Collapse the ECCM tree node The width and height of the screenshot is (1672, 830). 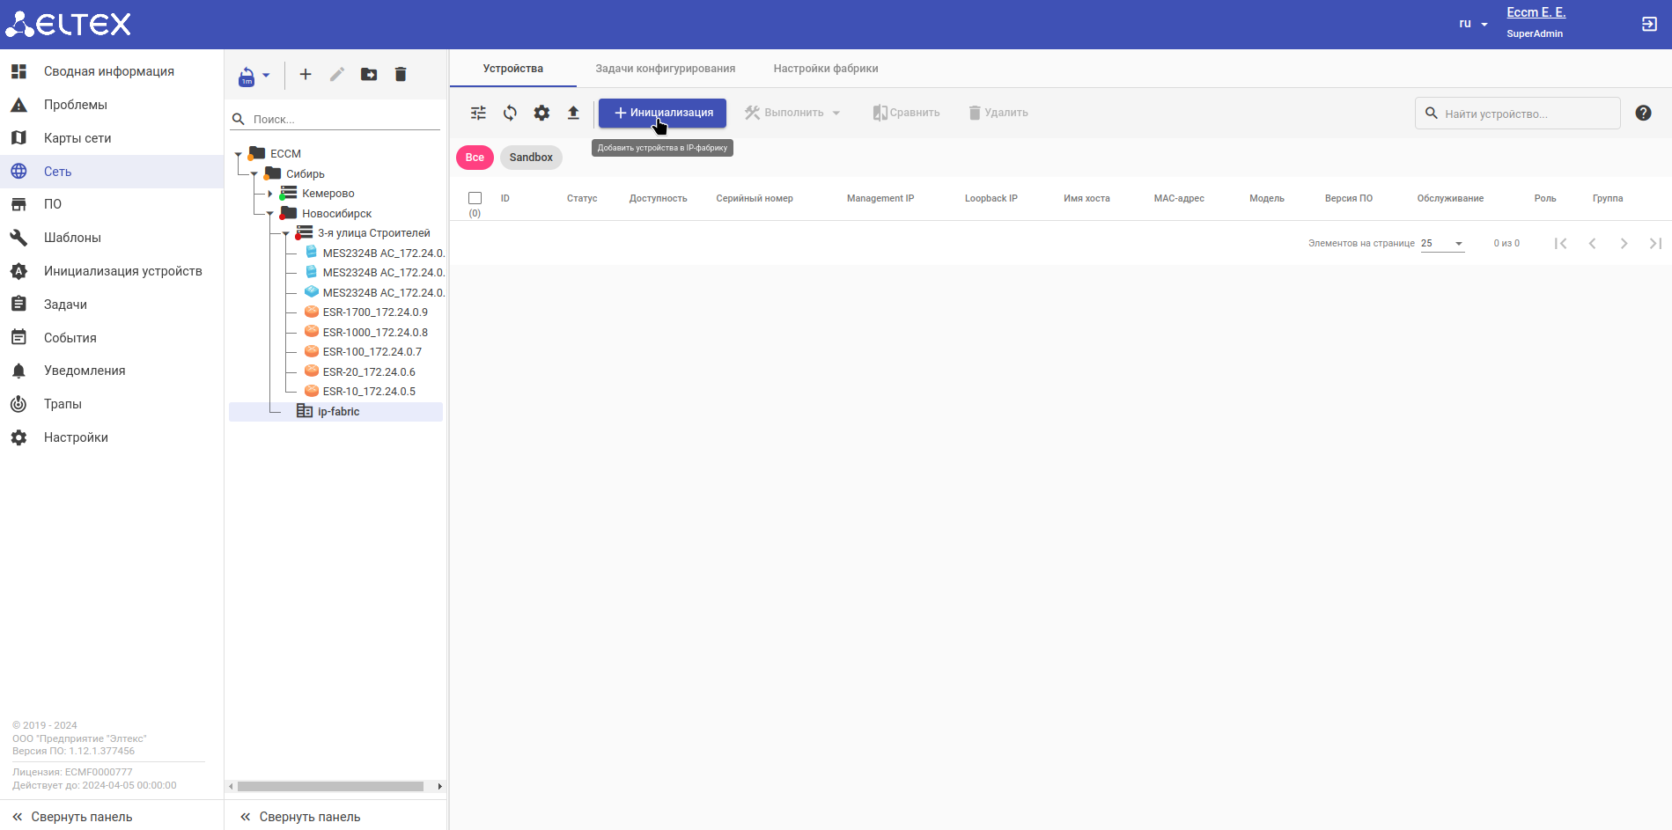[x=238, y=154]
